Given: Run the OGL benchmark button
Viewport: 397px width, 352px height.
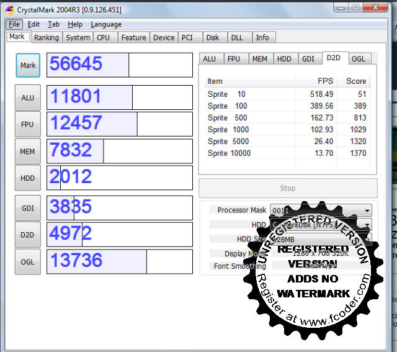Looking at the screenshot, I should (x=27, y=262).
